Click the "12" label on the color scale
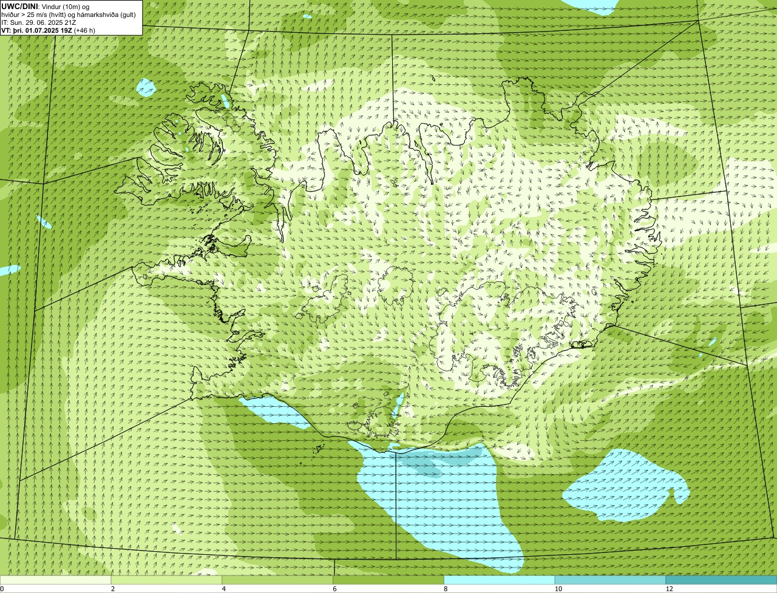 669,589
